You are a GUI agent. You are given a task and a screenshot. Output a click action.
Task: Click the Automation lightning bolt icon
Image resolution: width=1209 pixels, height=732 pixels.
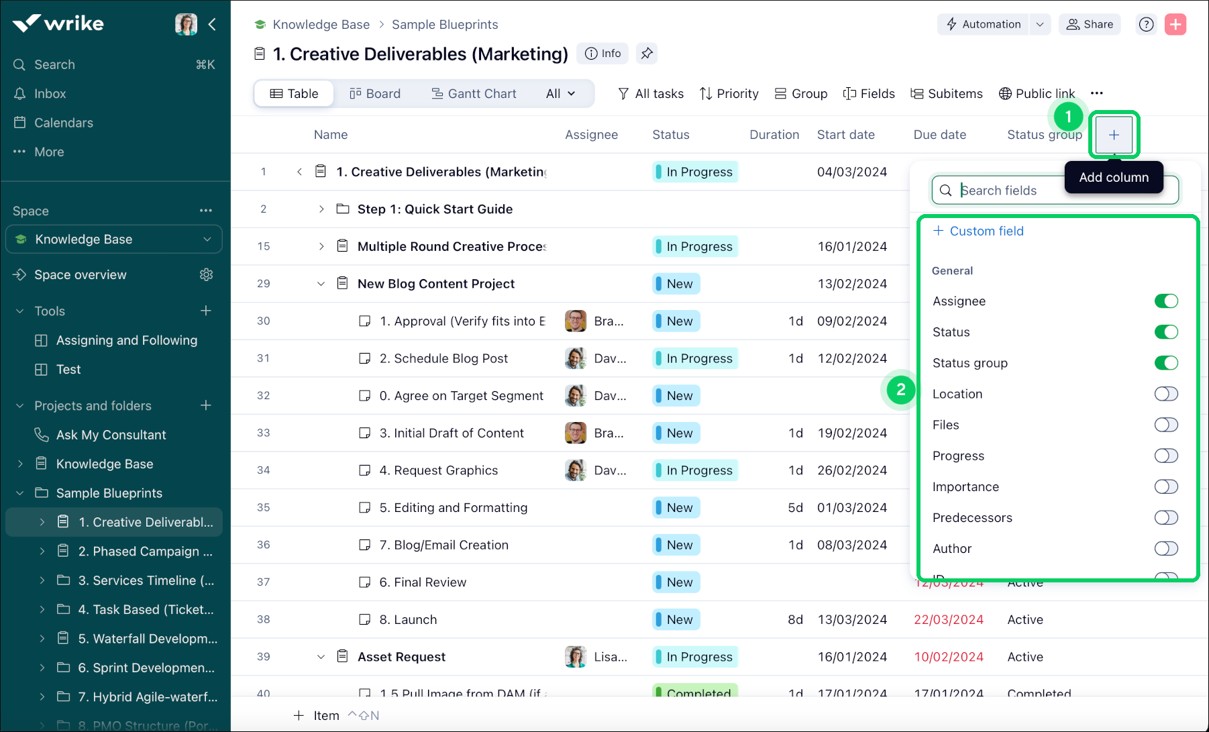pos(952,24)
